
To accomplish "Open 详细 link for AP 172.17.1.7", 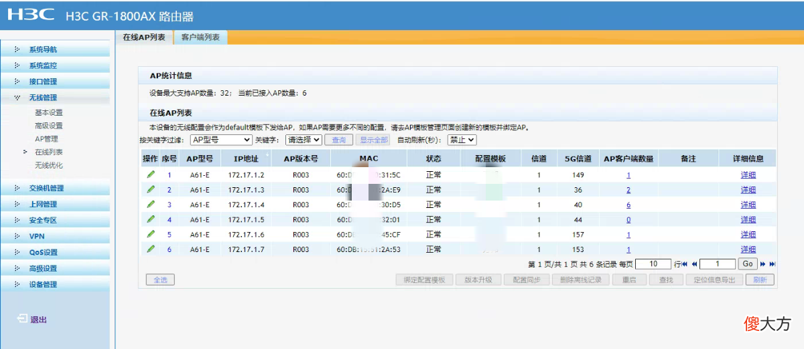I will [x=748, y=249].
